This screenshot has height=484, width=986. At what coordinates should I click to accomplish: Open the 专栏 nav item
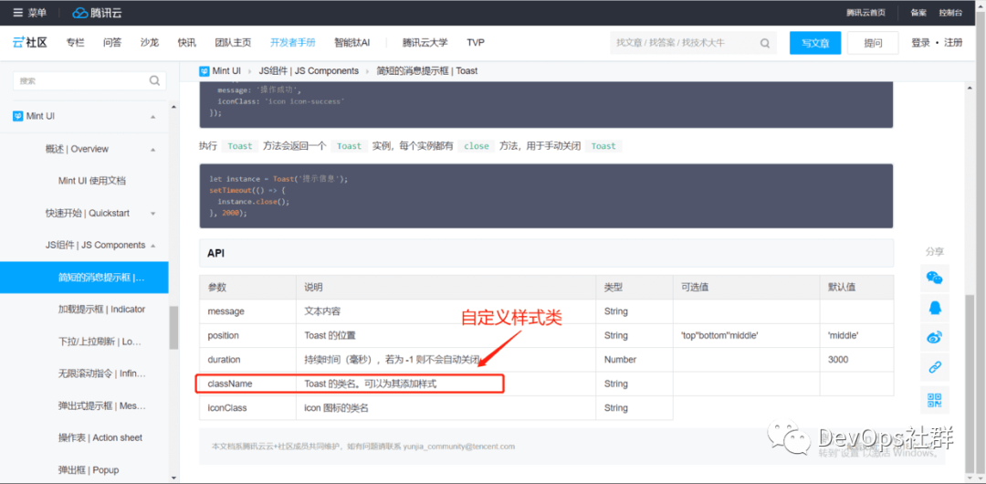tap(75, 43)
